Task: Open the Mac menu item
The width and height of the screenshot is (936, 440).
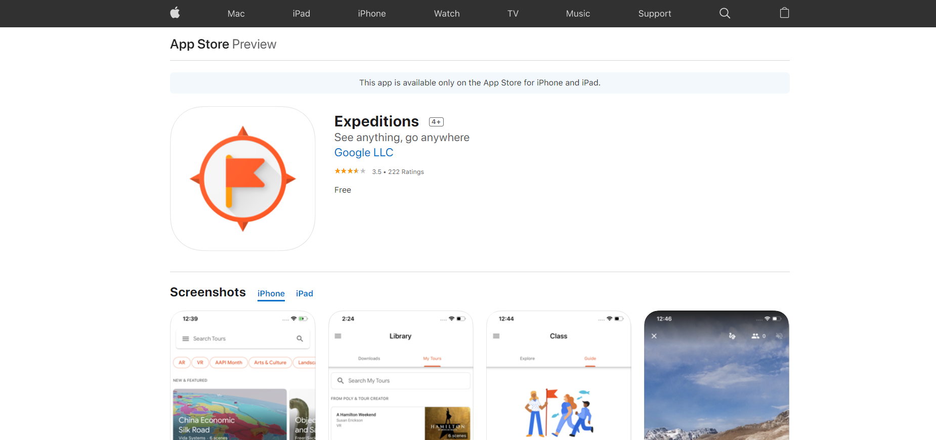Action: tap(236, 14)
